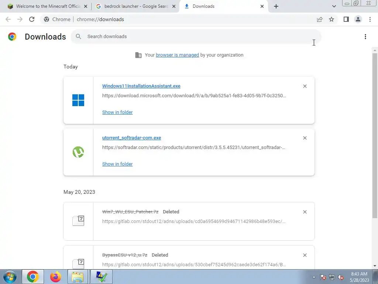
Task: Open Downloads page more actions menu
Action: click(x=365, y=37)
